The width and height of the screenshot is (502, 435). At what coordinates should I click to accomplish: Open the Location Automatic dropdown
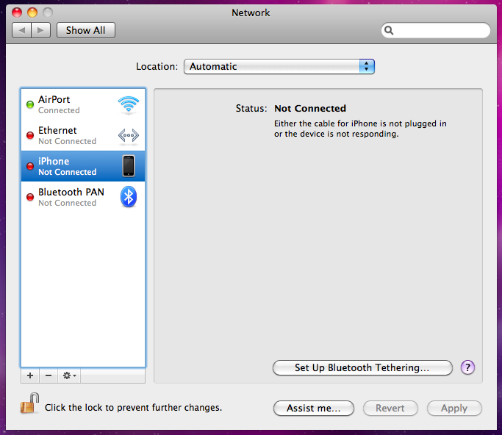(x=279, y=67)
